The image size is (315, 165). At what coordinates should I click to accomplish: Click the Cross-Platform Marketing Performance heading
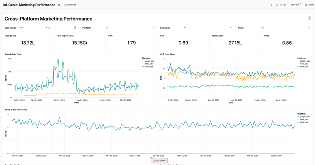49,19
